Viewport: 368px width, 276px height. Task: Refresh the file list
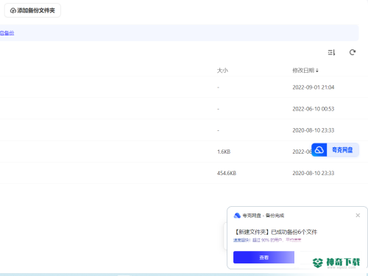(x=353, y=52)
